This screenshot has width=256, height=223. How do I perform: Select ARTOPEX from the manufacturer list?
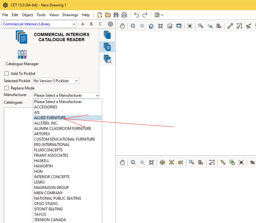pyautogui.click(x=68, y=134)
